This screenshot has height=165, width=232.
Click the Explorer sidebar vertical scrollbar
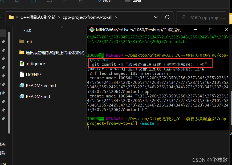pos(9,82)
